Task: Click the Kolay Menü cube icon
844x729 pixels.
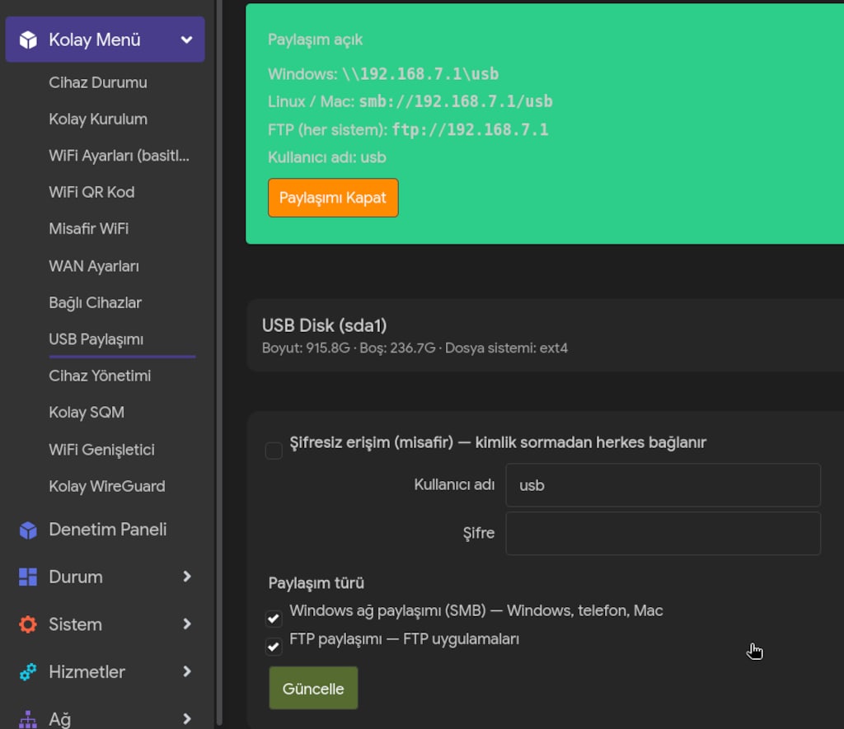Action: (x=28, y=40)
